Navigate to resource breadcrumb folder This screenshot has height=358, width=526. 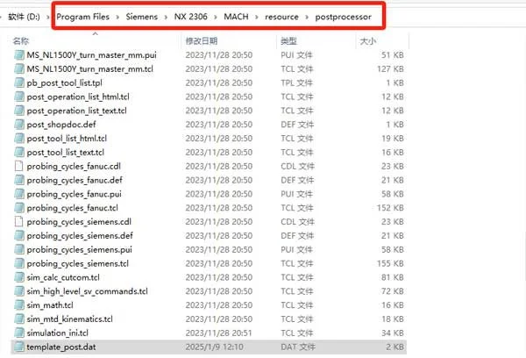click(281, 17)
